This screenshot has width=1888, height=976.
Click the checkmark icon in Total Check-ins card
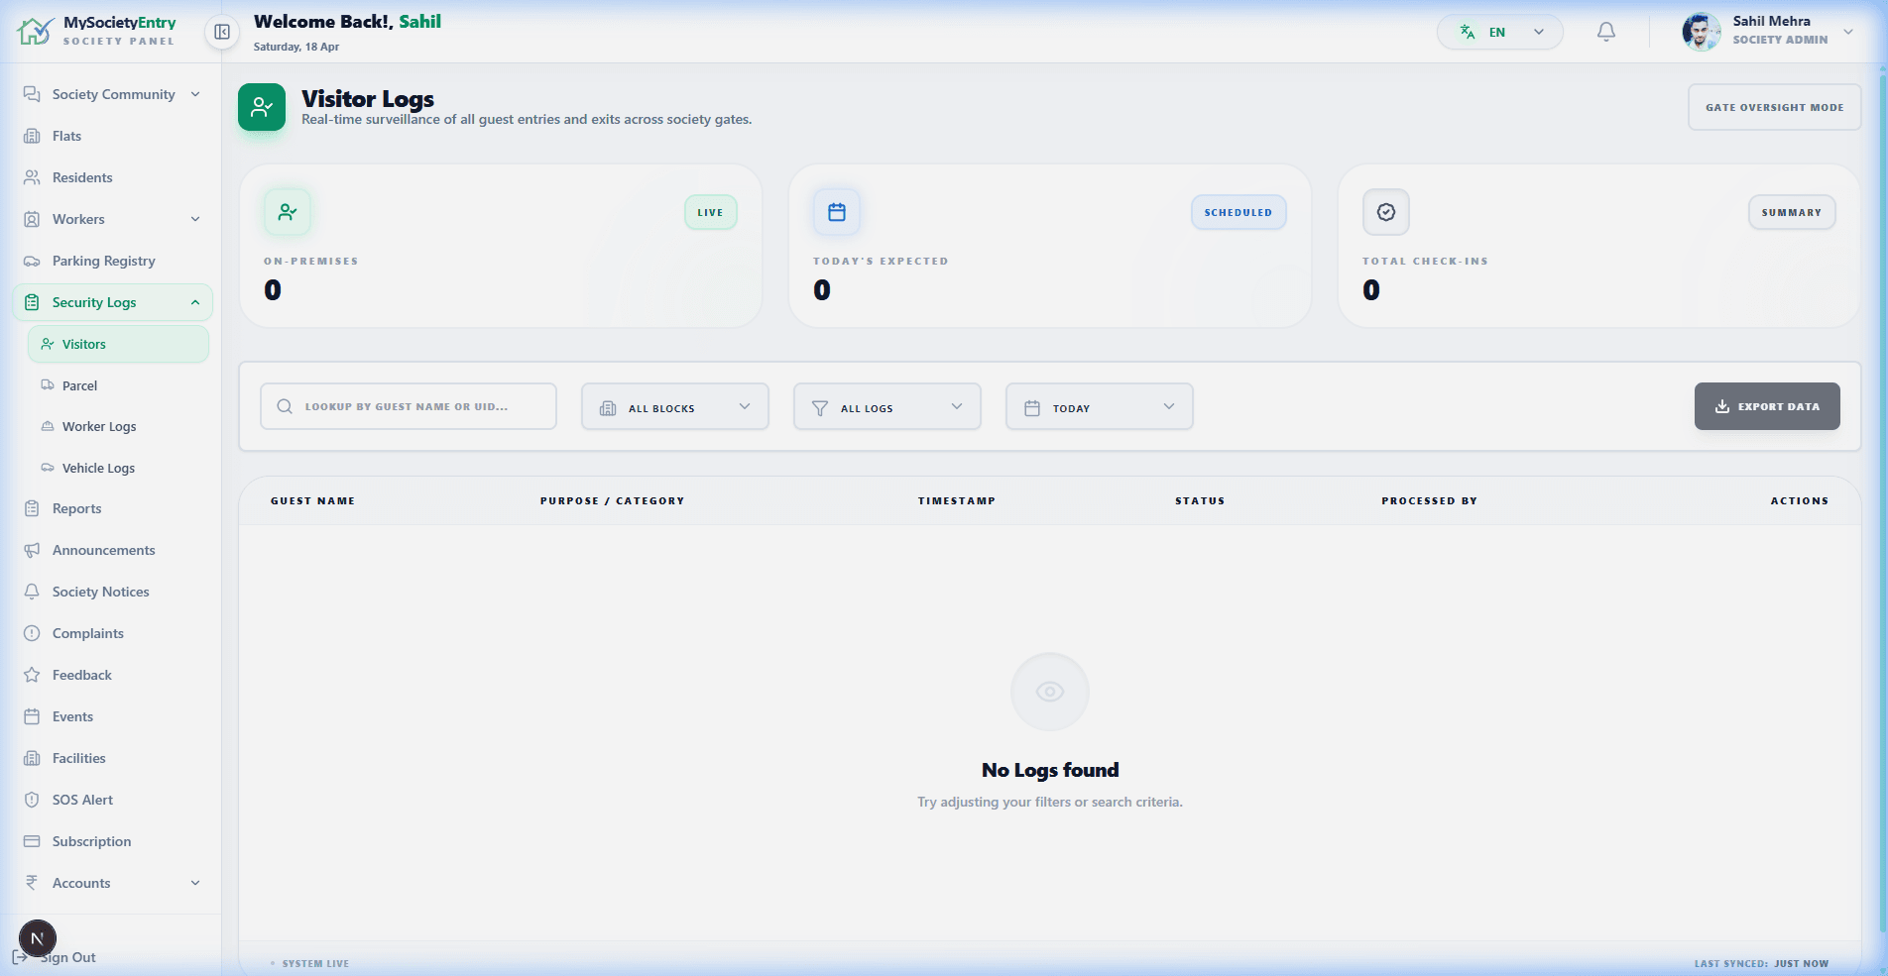[1385, 212]
